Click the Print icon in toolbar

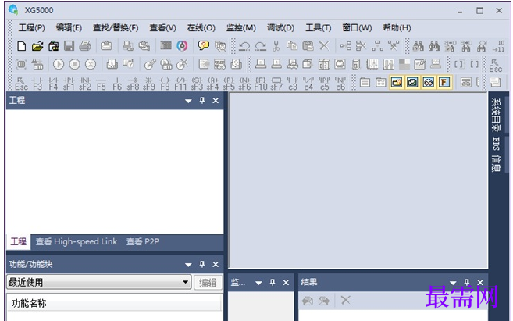point(85,46)
